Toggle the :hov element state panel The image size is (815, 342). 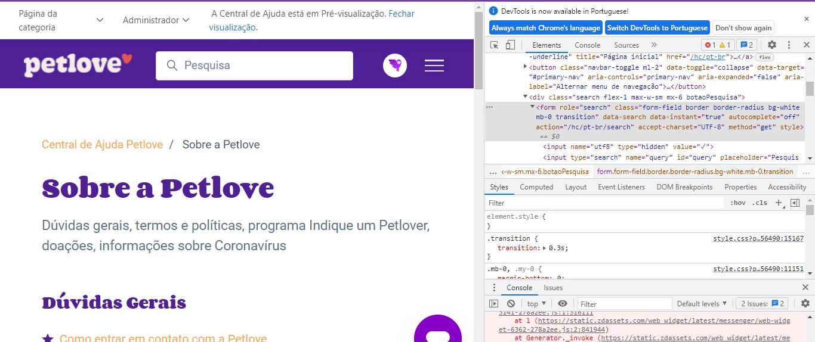[x=738, y=203]
